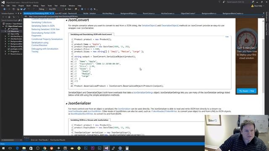
Task: Open the Debug configuration dropdown
Action: coord(42,9)
